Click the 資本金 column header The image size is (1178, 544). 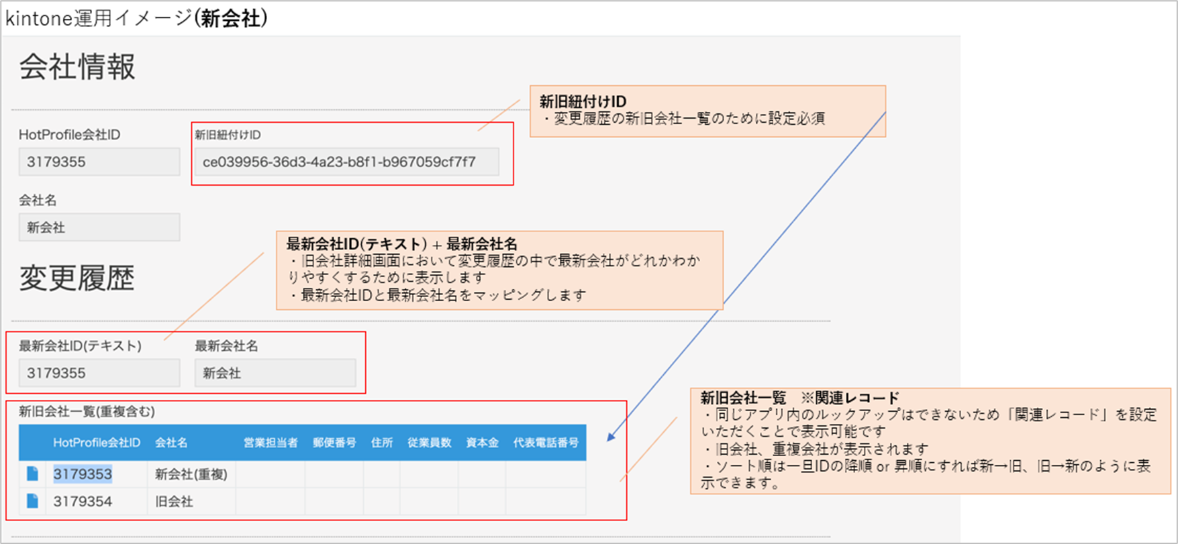pyautogui.click(x=482, y=443)
